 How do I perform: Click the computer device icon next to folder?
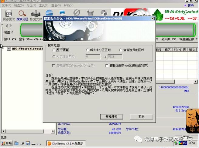22,143
